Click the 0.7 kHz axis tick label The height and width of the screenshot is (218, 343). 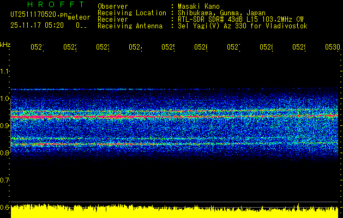(x=4, y=180)
